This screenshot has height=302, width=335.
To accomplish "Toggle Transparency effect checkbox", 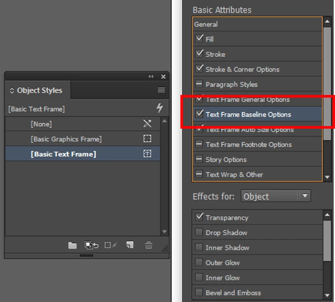I will coord(199,217).
